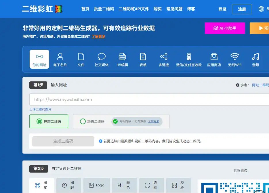Screen dimensions: 269x193
Task: Select the 社交媒体 social media QR type
Action: click(102, 59)
